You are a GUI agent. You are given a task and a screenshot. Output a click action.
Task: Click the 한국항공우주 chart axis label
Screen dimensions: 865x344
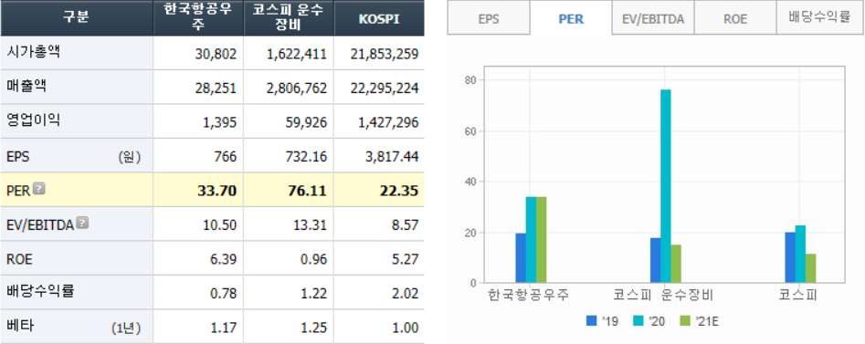coord(529,296)
